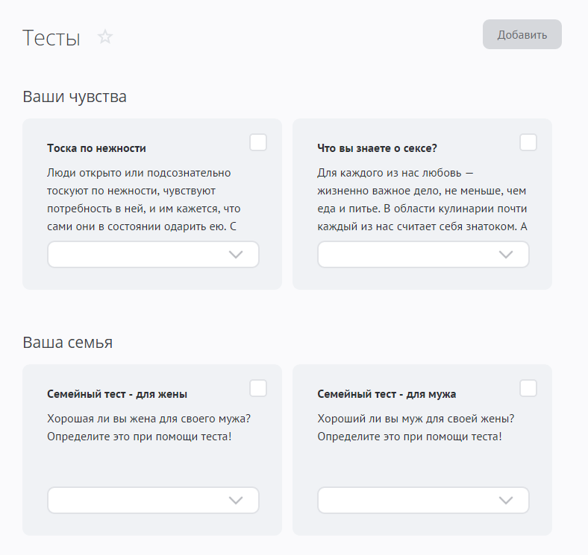Click the Ваши чувства section heading

tap(75, 97)
